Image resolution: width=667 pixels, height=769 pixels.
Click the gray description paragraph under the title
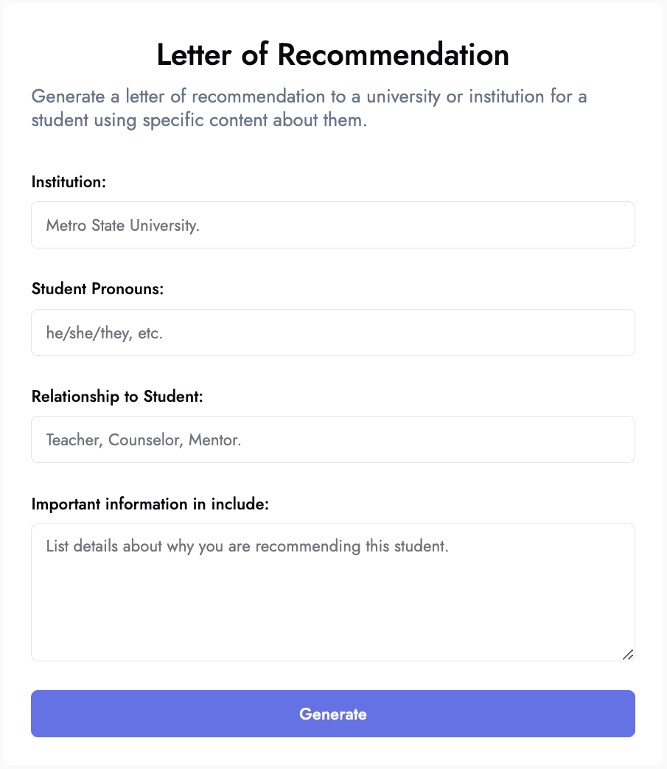(x=310, y=108)
